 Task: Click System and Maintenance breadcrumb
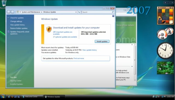tap(31, 12)
